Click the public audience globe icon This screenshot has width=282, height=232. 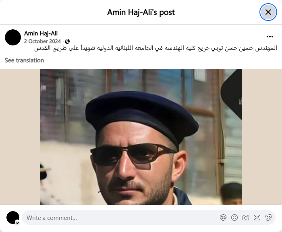[67, 41]
